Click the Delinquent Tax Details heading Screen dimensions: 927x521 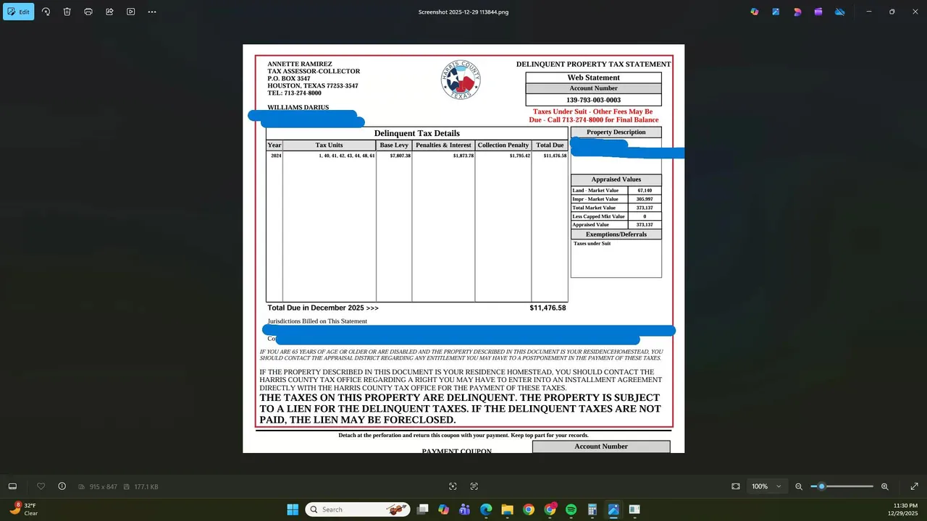click(x=417, y=133)
